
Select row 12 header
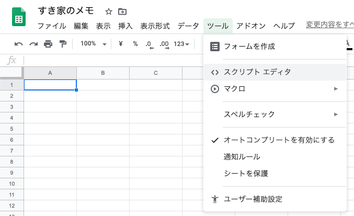tap(12, 206)
